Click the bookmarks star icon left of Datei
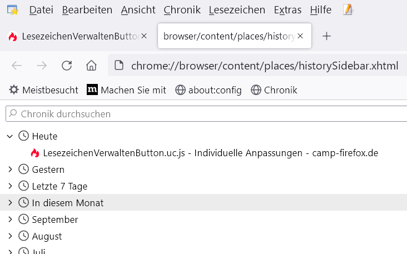The image size is (407, 254). click(12, 9)
